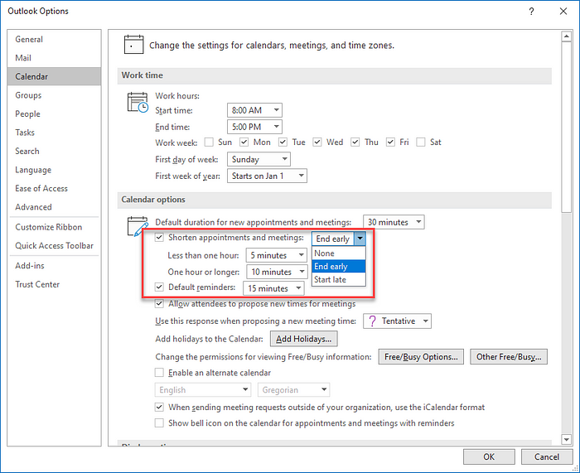Uncheck Shorten appointments and meetings

161,239
